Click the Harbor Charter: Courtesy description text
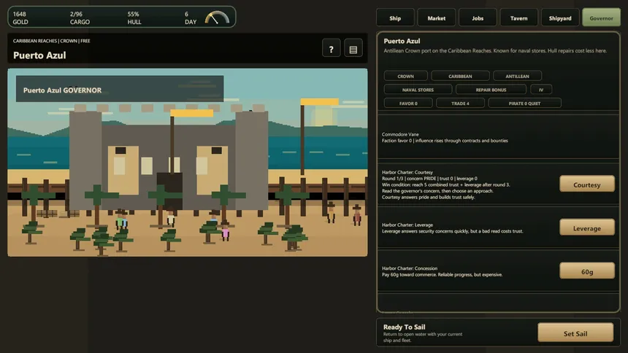 [x=445, y=185]
